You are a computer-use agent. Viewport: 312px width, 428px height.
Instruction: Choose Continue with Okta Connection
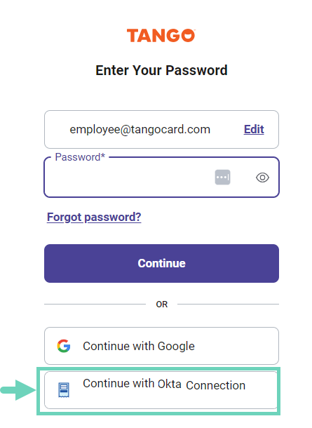click(x=161, y=390)
